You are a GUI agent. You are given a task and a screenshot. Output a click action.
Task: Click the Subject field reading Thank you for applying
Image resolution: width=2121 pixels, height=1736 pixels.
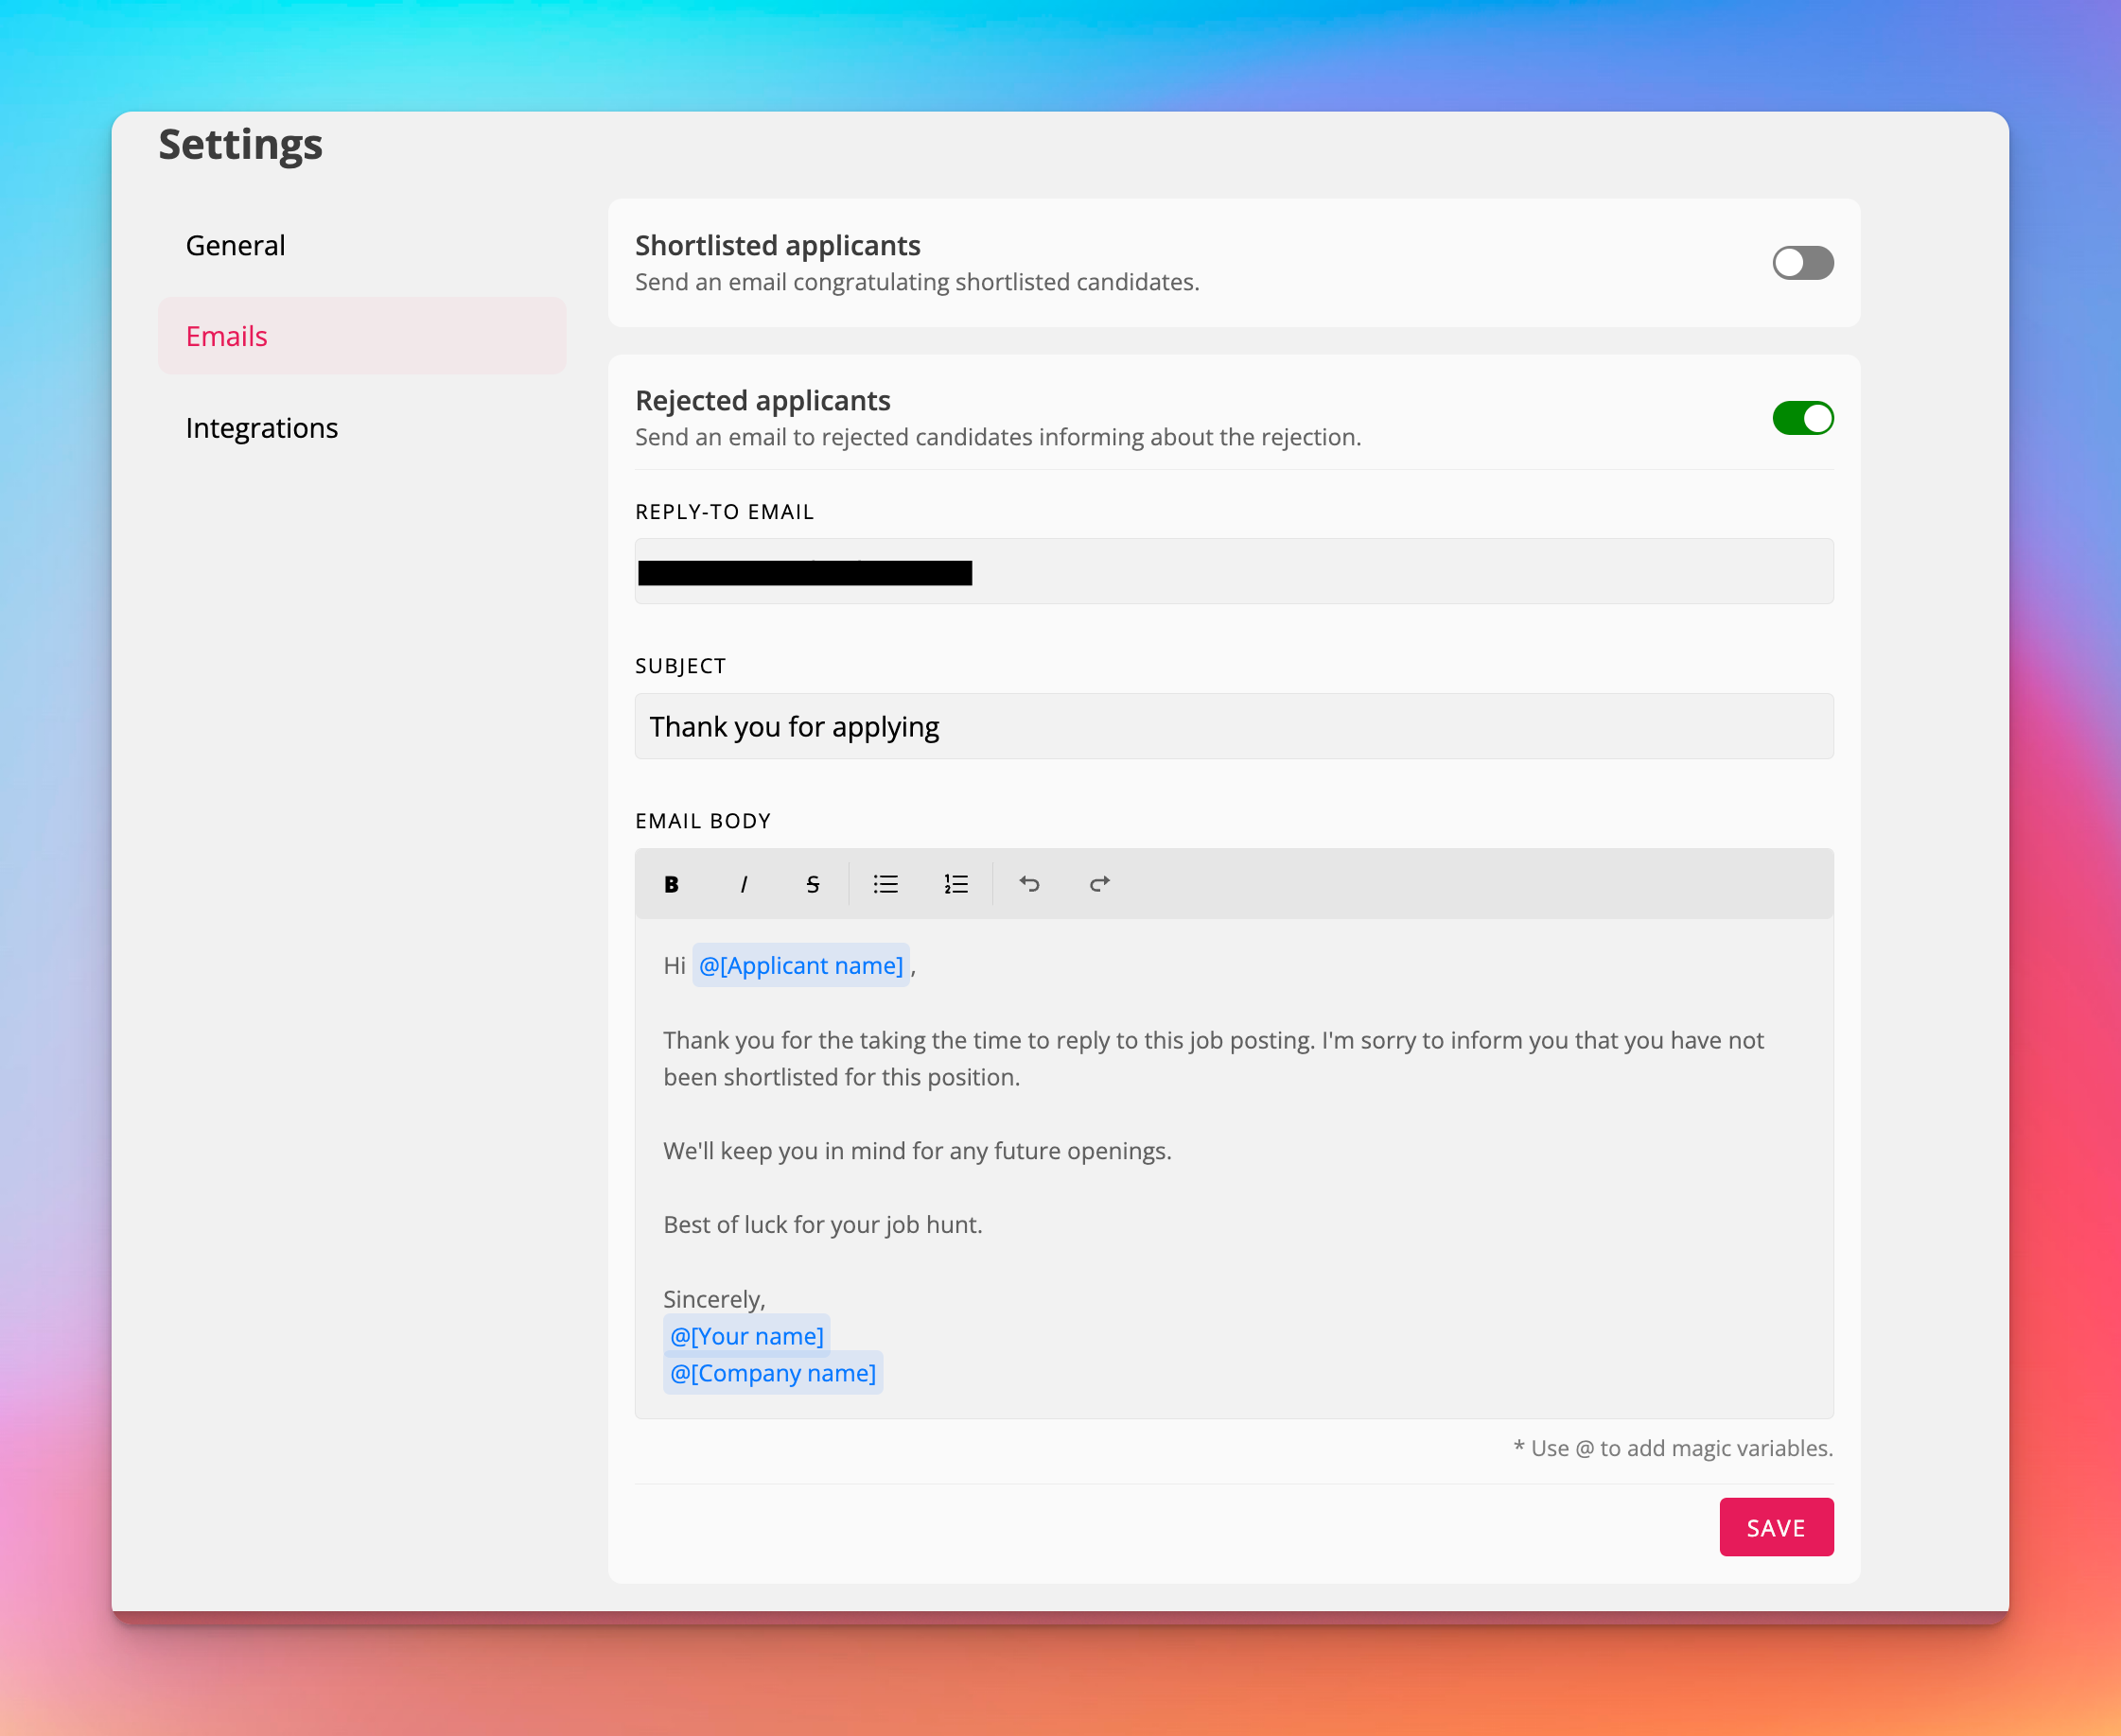click(1233, 727)
